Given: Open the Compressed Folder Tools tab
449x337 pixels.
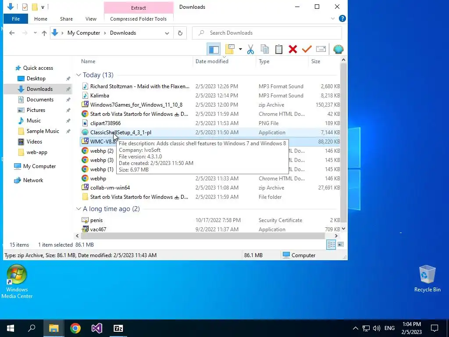Looking at the screenshot, I should coord(138,19).
